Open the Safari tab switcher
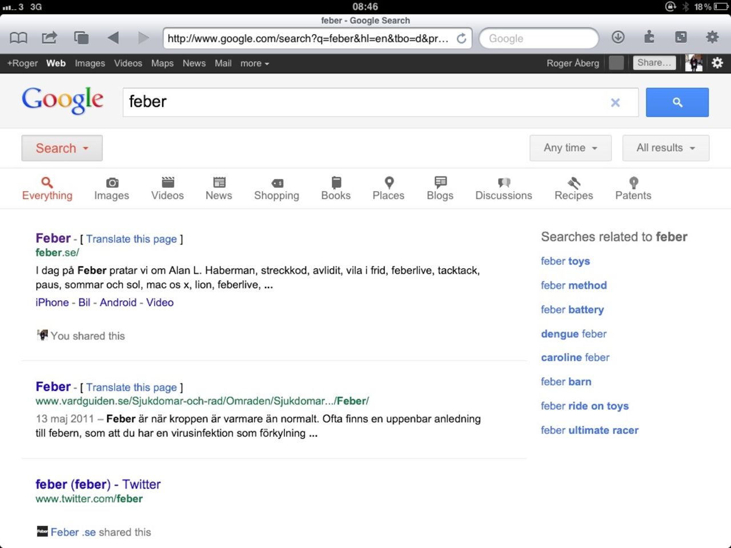This screenshot has width=731, height=548. click(x=81, y=37)
